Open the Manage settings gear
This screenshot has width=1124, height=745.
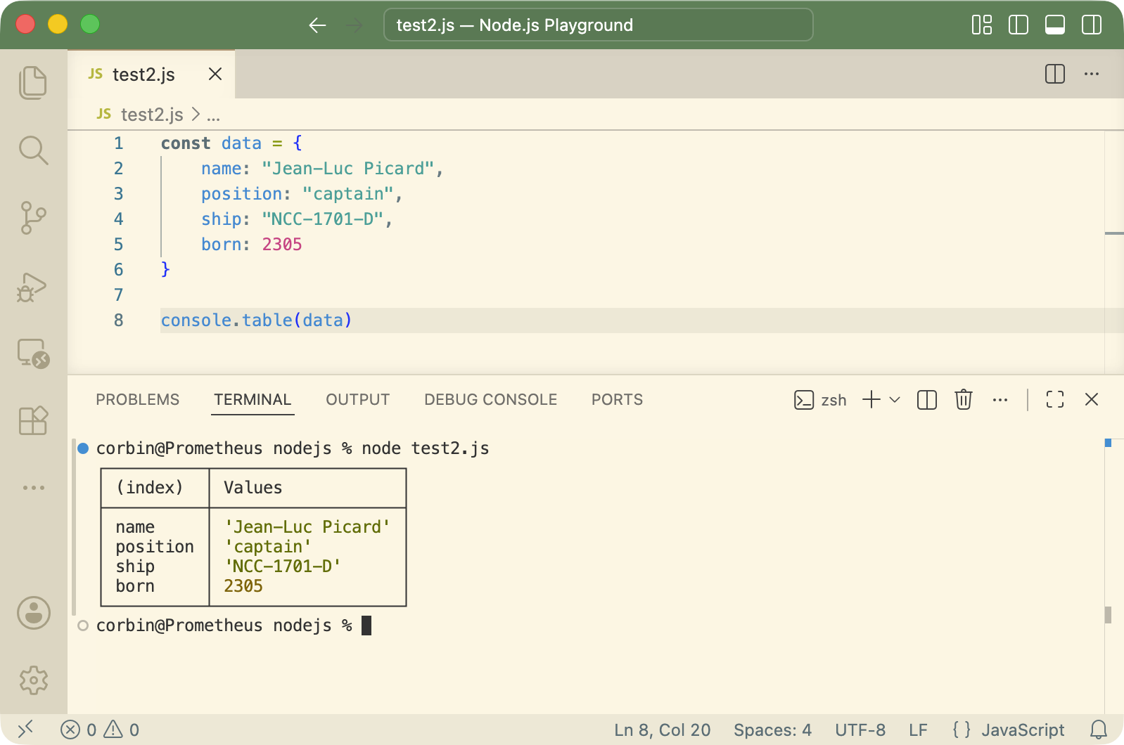(33, 680)
